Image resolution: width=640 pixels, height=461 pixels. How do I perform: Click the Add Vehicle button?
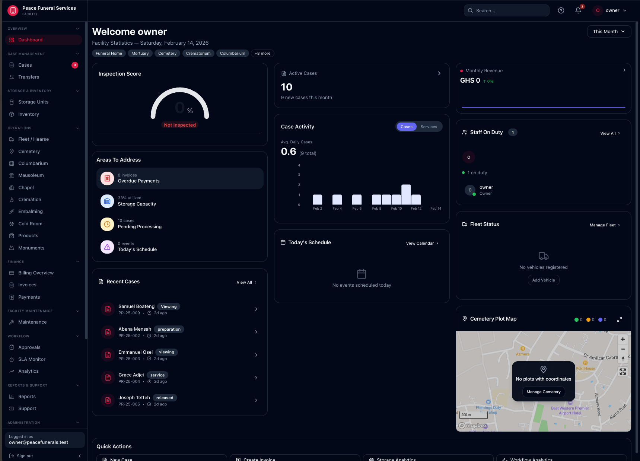point(543,280)
